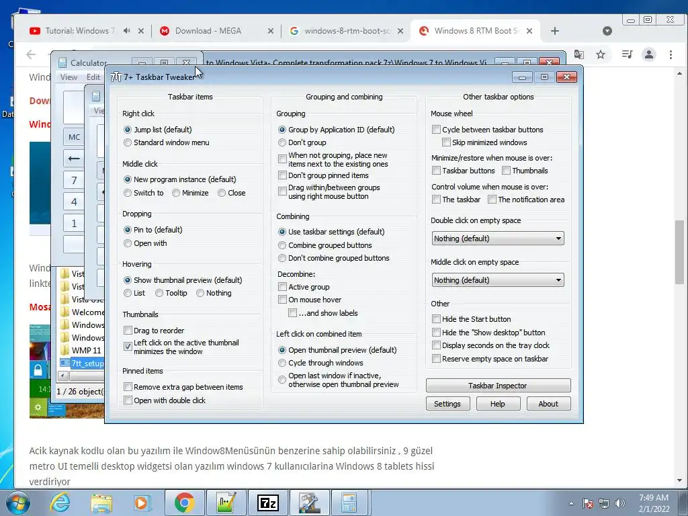The width and height of the screenshot is (688, 516).
Task: Open Windows Media Player taskbar icon
Action: 142,503
